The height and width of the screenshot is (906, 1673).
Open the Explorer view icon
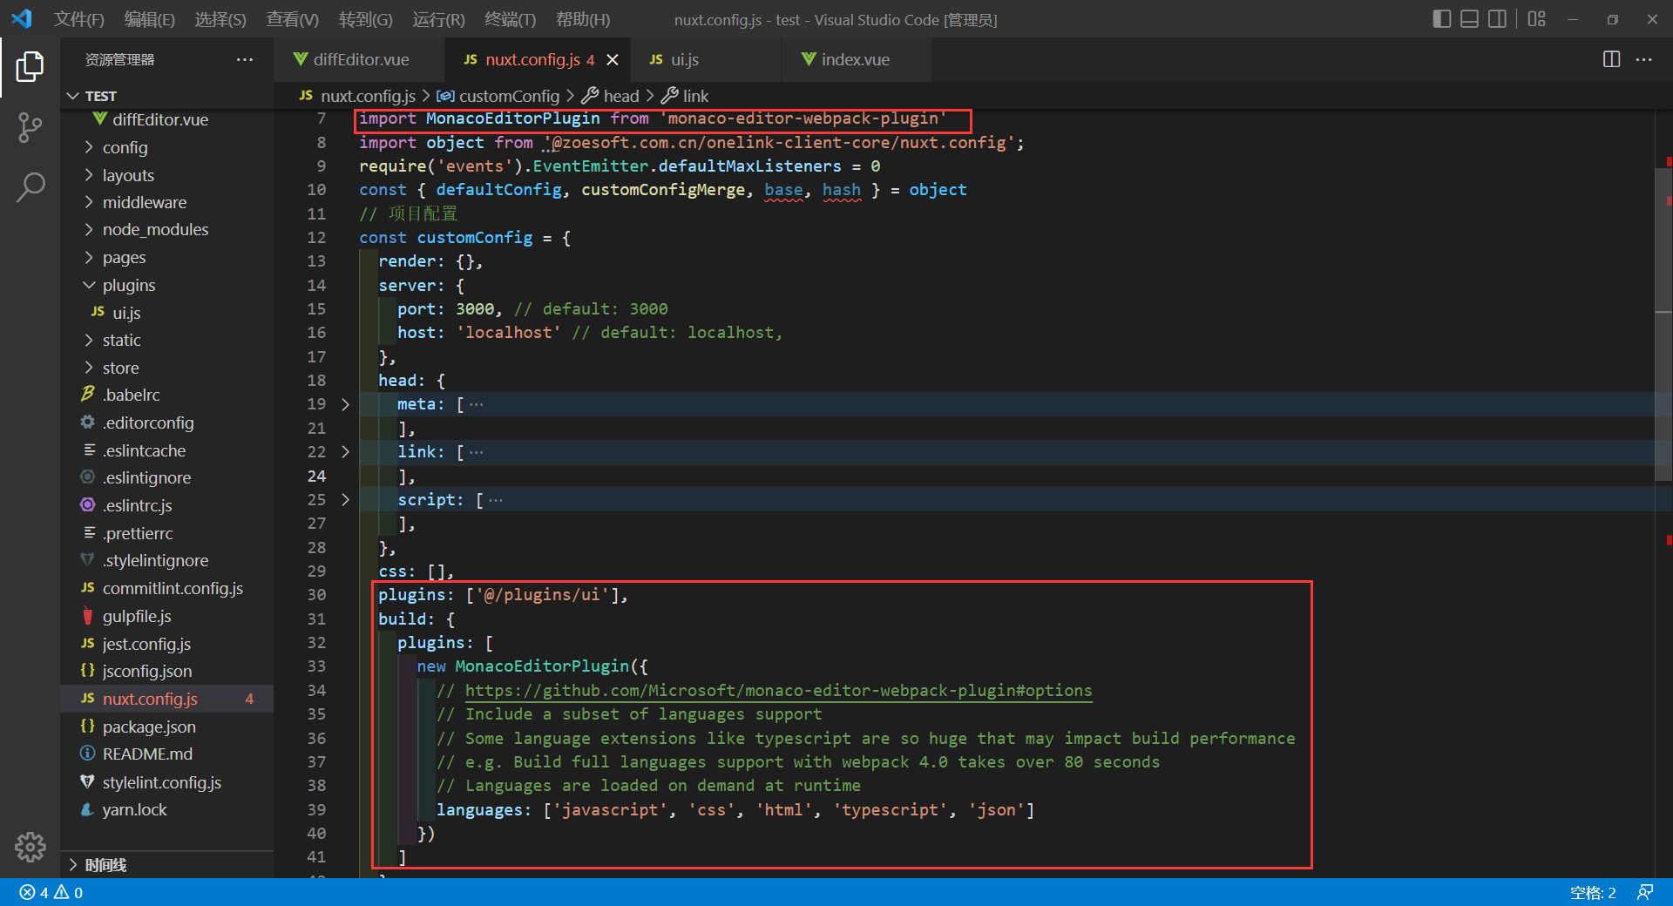coord(30,66)
